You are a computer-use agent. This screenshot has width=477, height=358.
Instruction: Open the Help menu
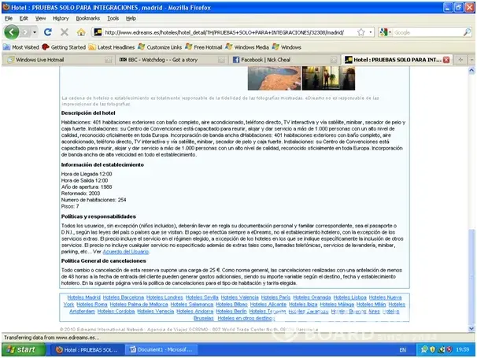click(131, 18)
